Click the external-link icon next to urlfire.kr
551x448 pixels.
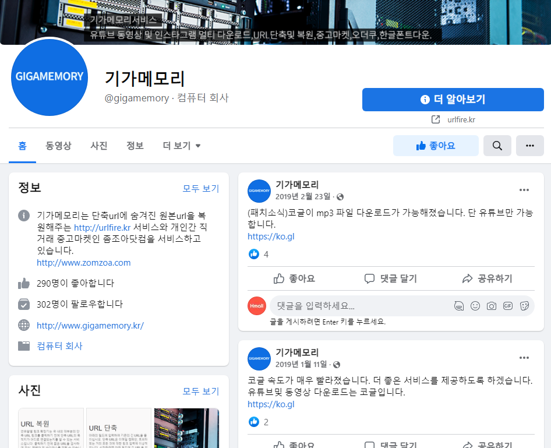pos(436,119)
